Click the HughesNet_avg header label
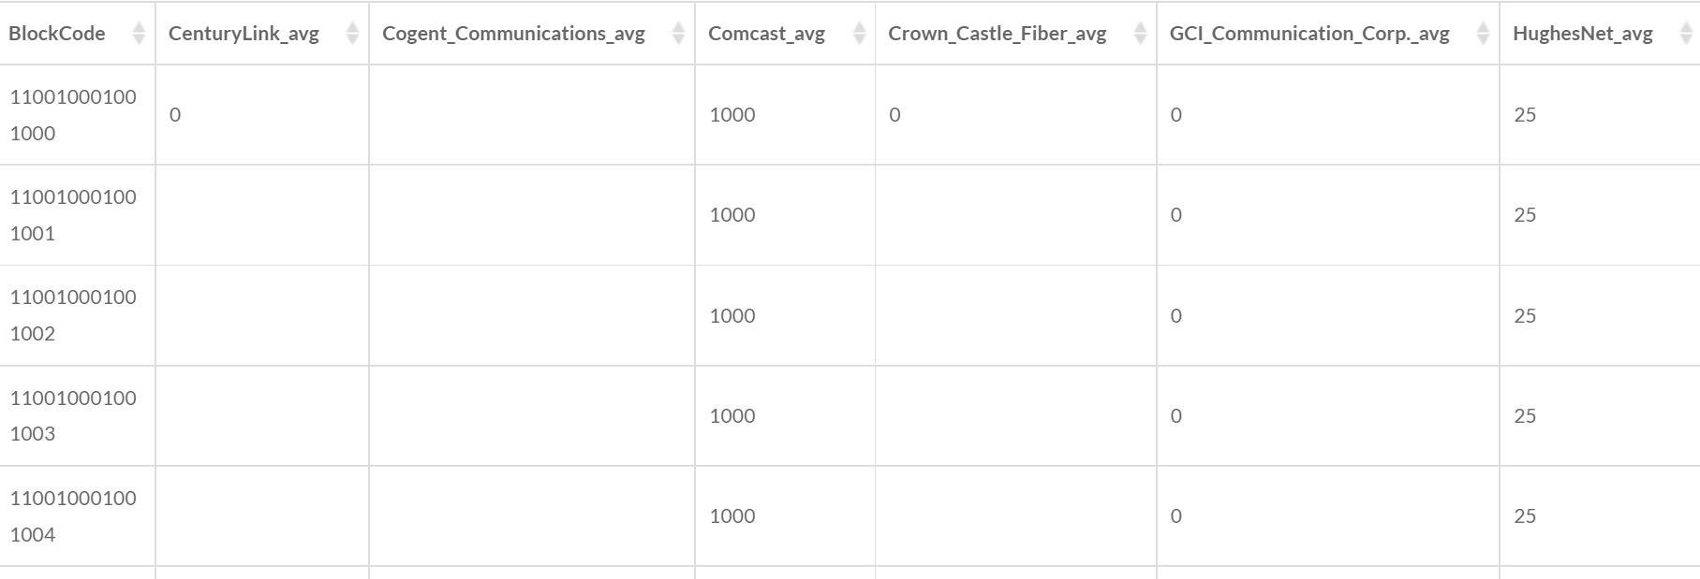 pos(1582,34)
